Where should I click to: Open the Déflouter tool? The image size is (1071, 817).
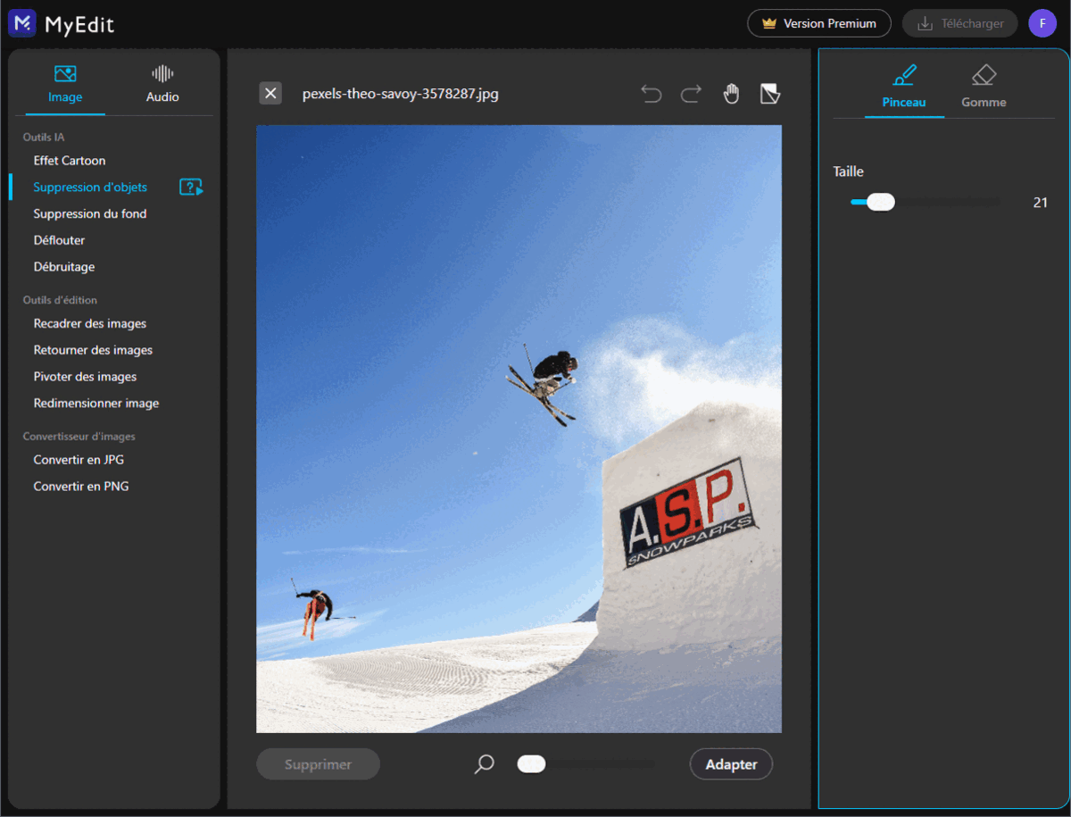(x=59, y=240)
